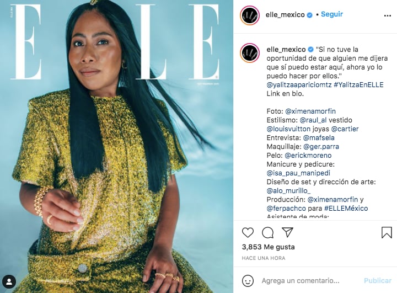Open comments via speech bubble icon
This screenshot has height=293, width=397.
[x=267, y=233]
